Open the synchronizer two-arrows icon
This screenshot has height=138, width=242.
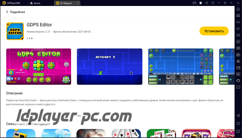(x=238, y=74)
